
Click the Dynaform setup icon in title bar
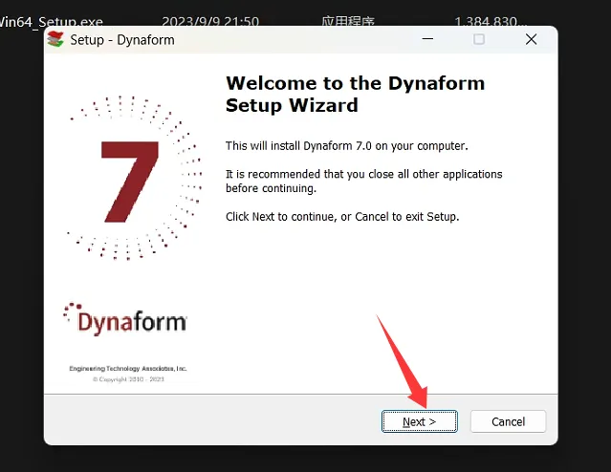tap(55, 39)
